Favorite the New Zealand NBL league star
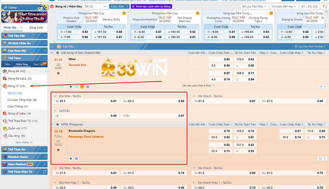The image size is (329, 189). click(58, 53)
